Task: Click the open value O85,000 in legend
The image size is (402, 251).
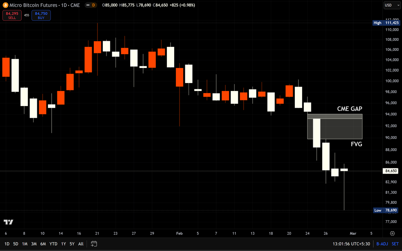Action: coord(110,5)
